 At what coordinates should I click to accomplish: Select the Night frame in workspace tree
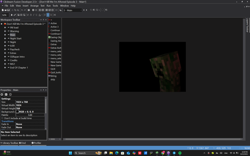click(x=13, y=42)
